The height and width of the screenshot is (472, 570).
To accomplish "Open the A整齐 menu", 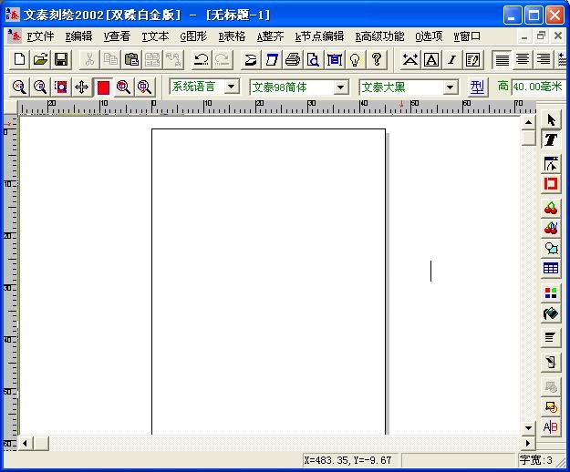I will coord(270,36).
